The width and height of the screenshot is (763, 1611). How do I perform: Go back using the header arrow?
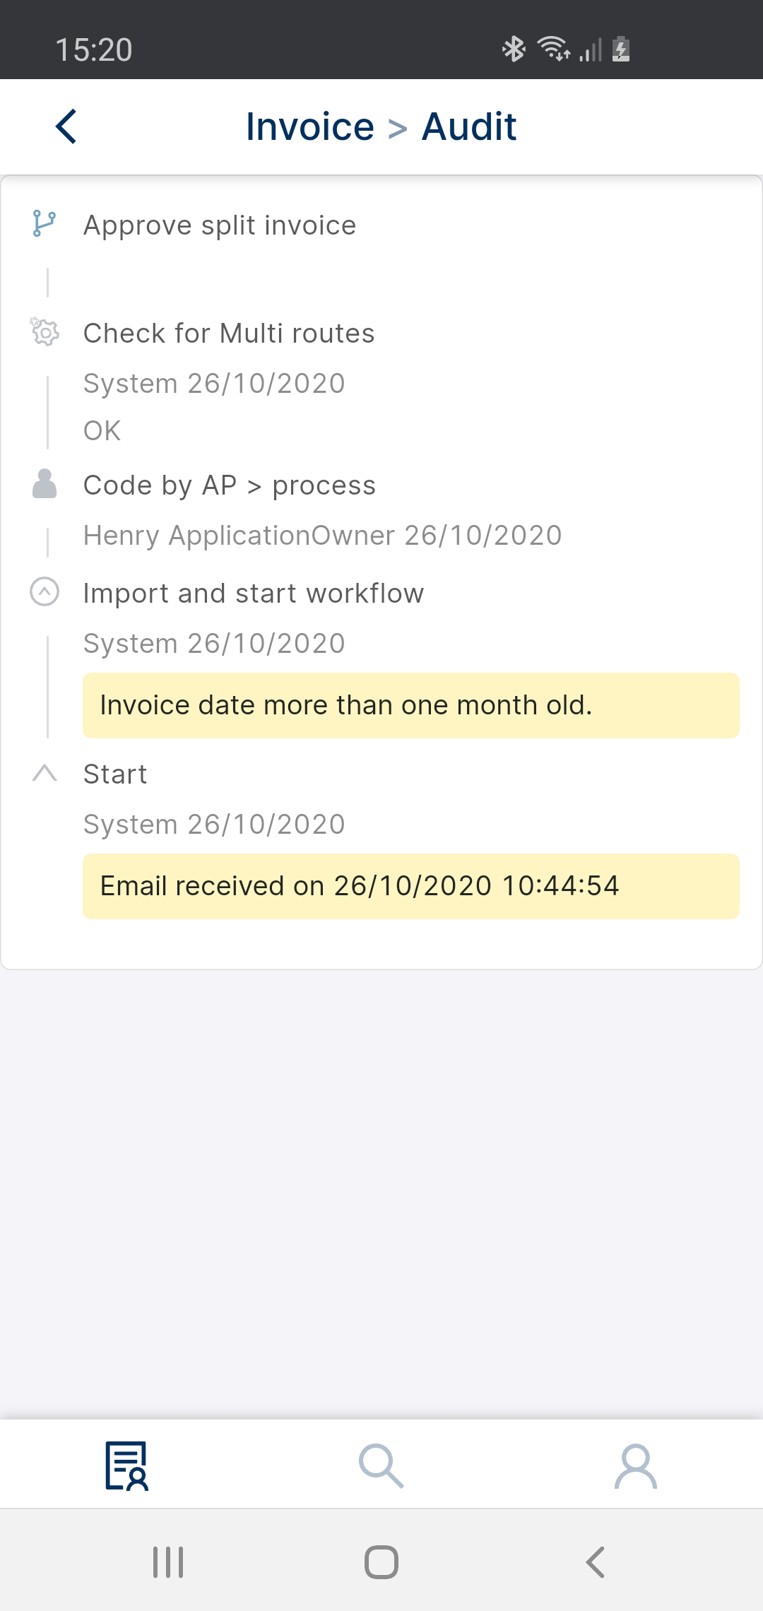point(66,127)
